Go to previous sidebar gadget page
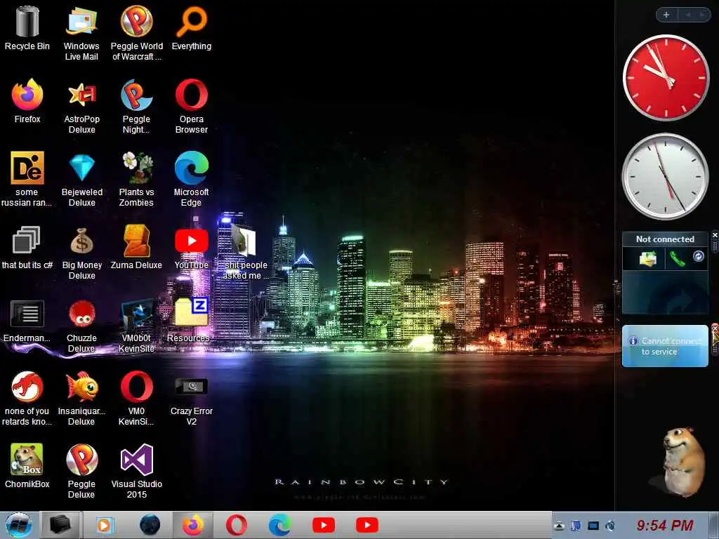Image resolution: width=719 pixels, height=539 pixels. point(688,15)
